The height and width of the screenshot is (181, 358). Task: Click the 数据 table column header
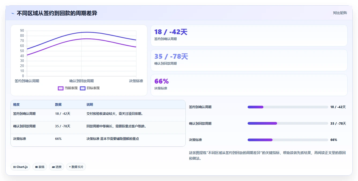58,105
